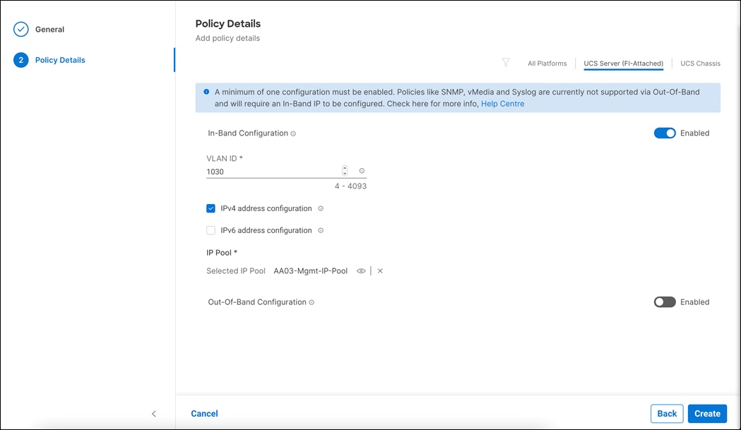Decrement VLAN ID using the down stepper arrow

click(345, 173)
